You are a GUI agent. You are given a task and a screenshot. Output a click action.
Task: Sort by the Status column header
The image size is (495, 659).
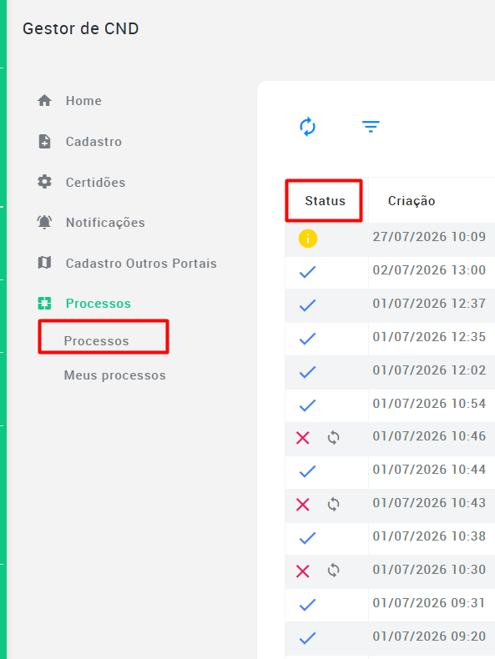pyautogui.click(x=325, y=201)
